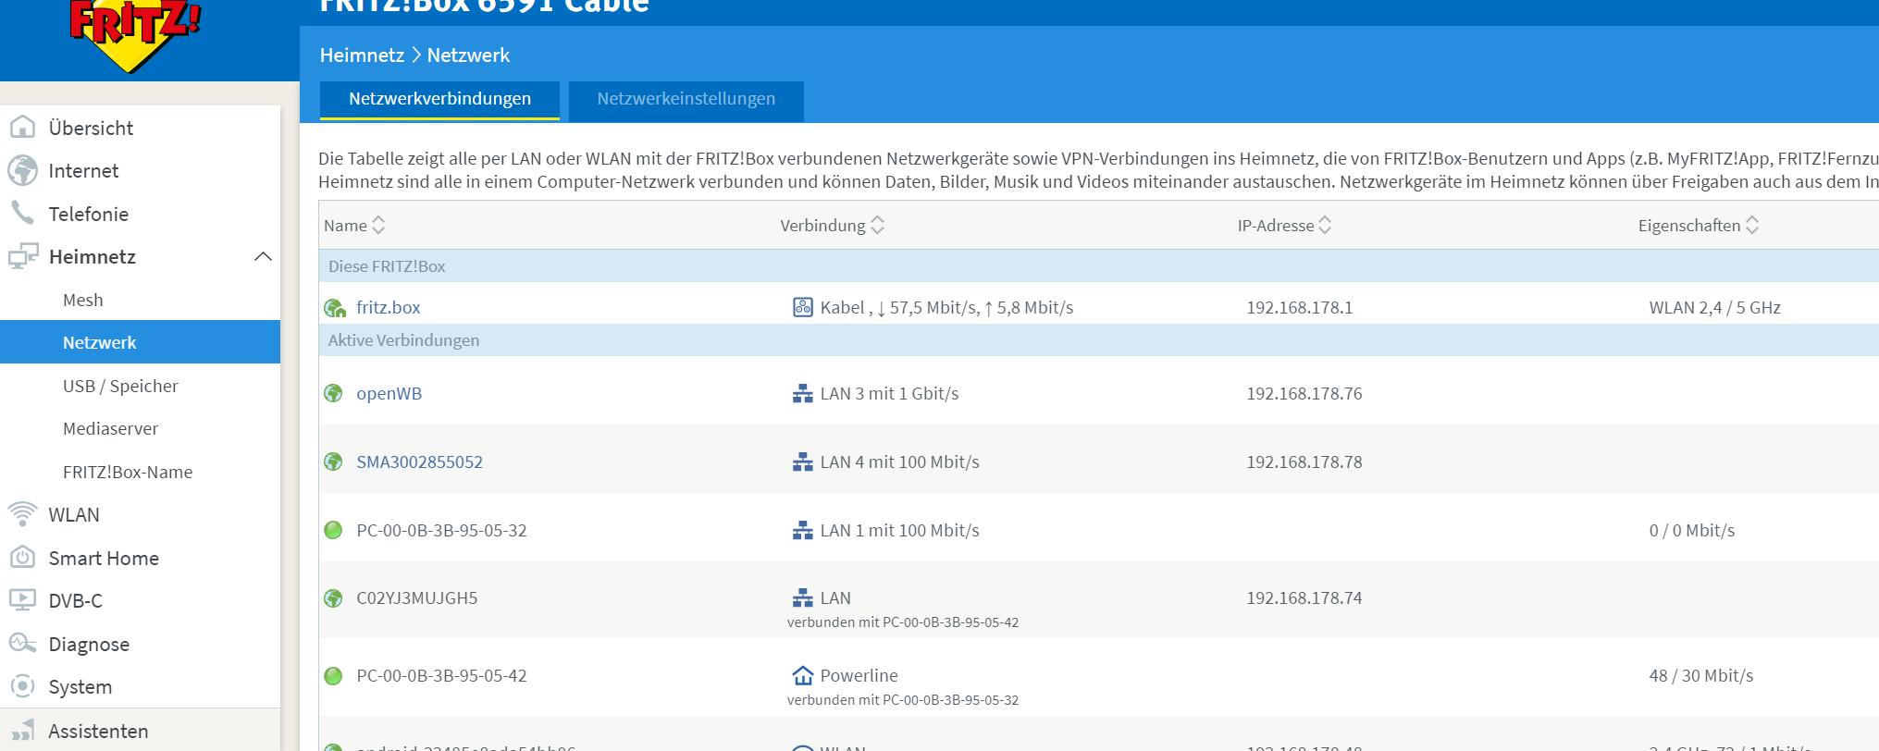The width and height of the screenshot is (1879, 751).
Task: Click the Diagnose icon
Action: pyautogui.click(x=22, y=644)
